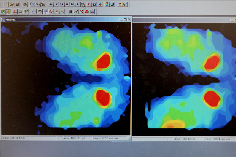
Task: Start recording with the red record icon
Action: click(x=89, y=4)
